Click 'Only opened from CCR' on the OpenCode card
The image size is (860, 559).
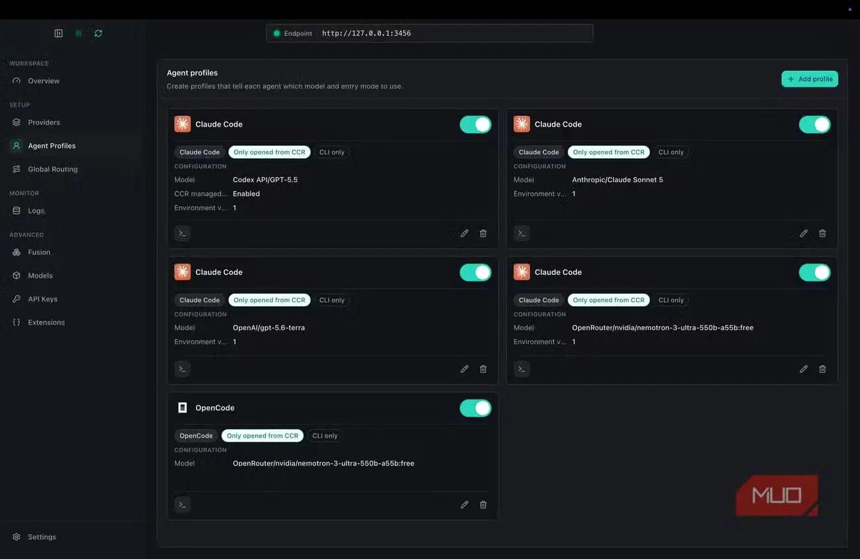(262, 436)
